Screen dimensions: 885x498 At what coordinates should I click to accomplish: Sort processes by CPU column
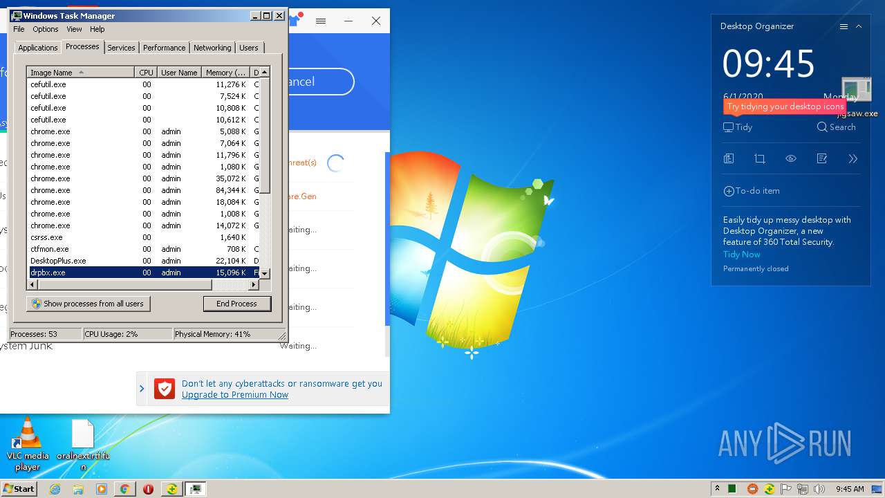pyautogui.click(x=146, y=73)
